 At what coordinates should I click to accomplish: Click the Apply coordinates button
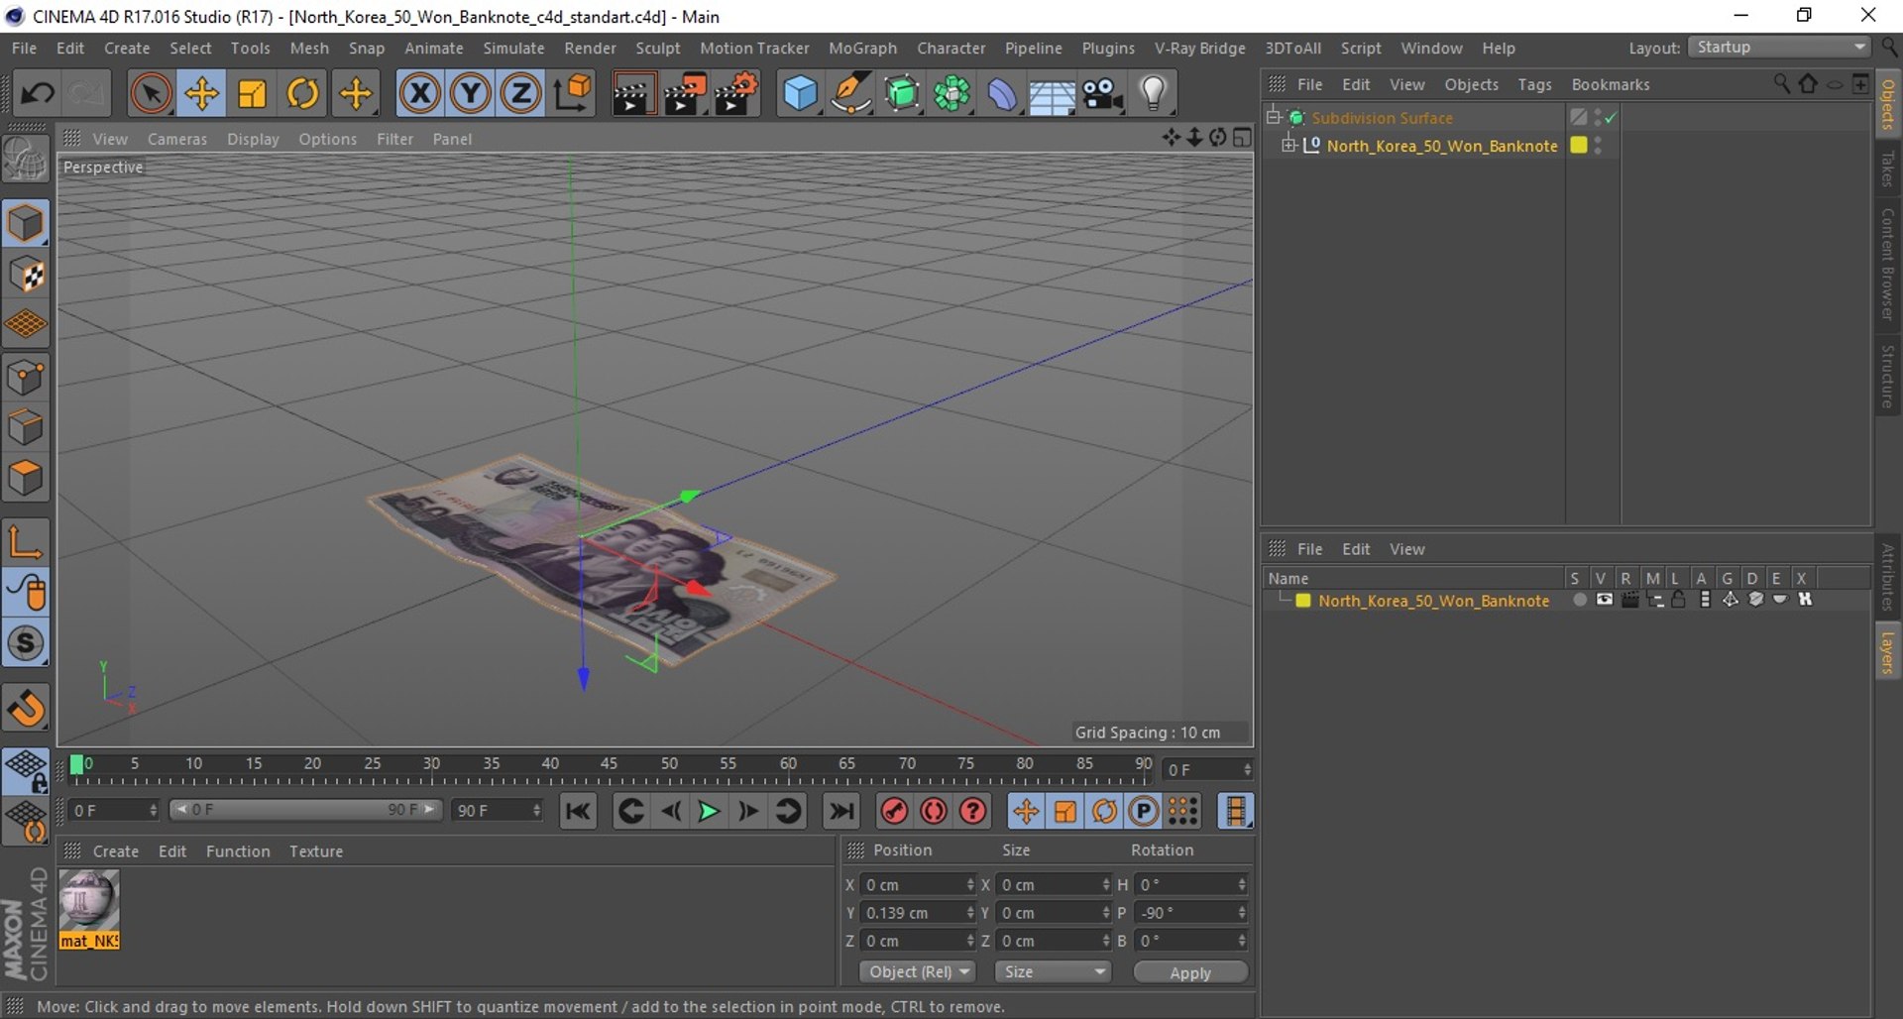click(1190, 972)
